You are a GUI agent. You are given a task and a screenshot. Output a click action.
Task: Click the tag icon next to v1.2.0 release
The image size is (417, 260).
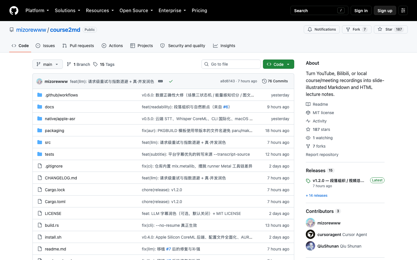tap(308, 181)
